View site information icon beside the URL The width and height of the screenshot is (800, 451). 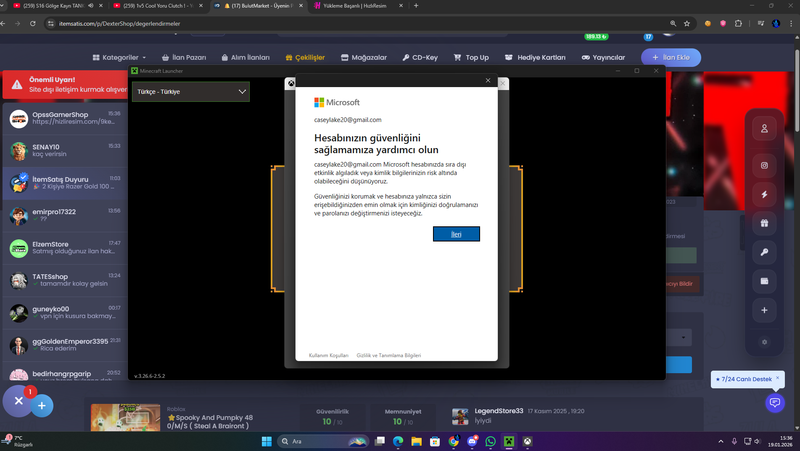51,24
